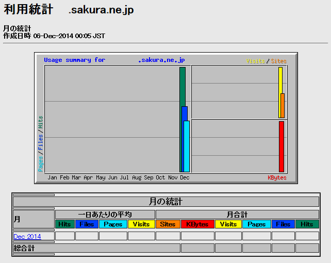The width and height of the screenshot is (331, 263).
Task: Click the usage summary chart image
Action: pyautogui.click(x=166, y=118)
